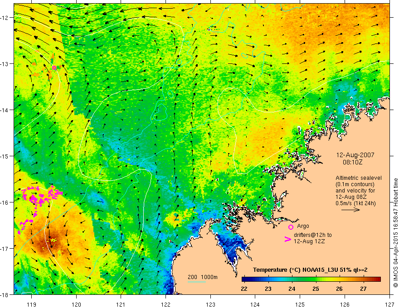The height and width of the screenshot is (308, 399).
Task: Click the vertical IMOS copyright timestamp text
Action: (395, 233)
